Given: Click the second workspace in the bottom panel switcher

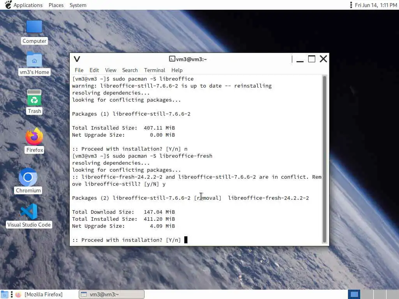Looking at the screenshot, I should [367, 294].
